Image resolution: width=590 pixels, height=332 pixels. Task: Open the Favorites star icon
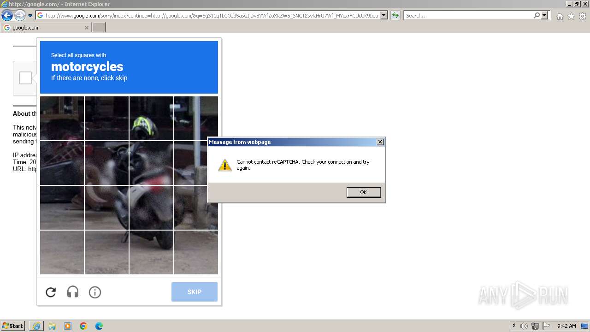[x=571, y=16]
